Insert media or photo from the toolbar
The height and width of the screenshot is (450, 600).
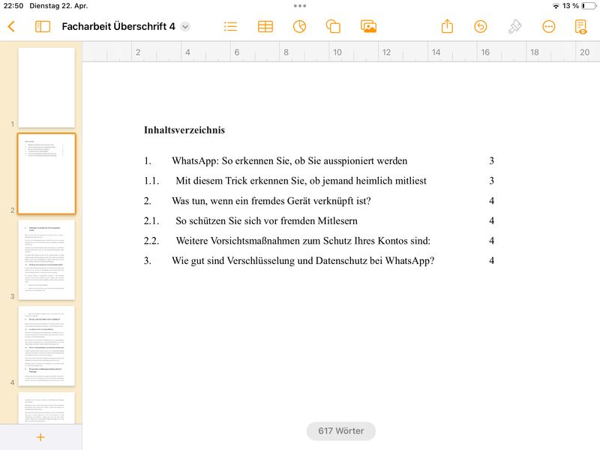point(368,26)
